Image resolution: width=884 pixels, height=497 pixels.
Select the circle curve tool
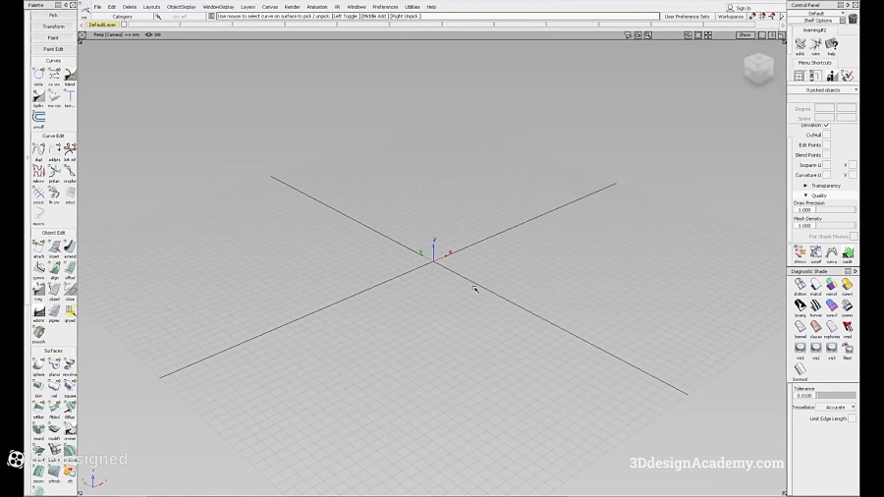pyautogui.click(x=38, y=75)
